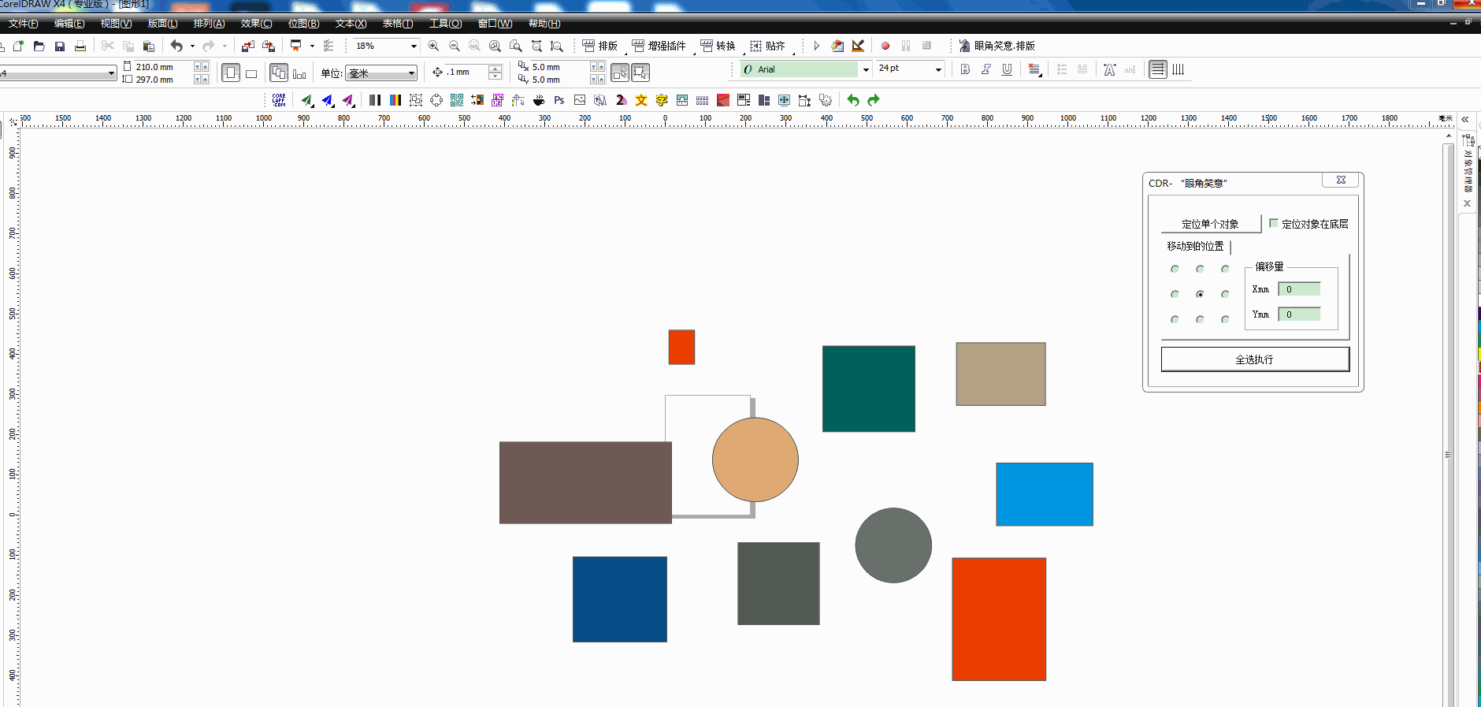Click the Xmm offset input field
Screen dimensions: 1481x707
coord(1299,289)
